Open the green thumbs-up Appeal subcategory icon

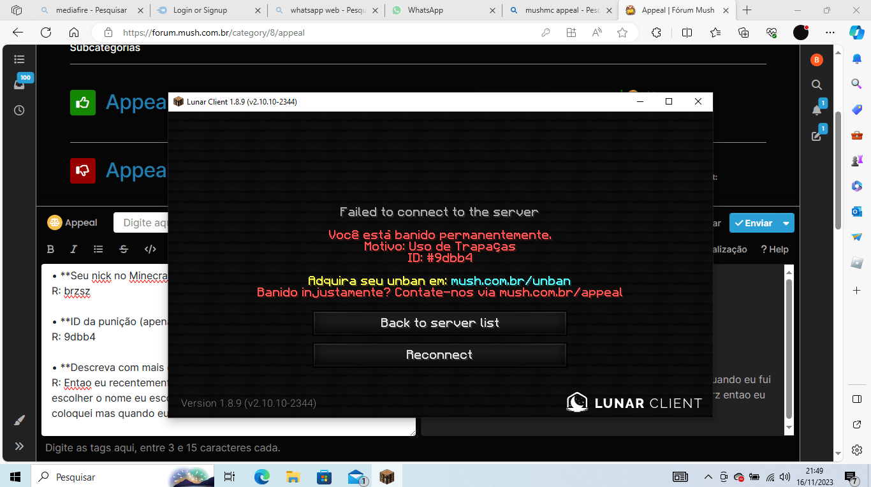tap(83, 103)
